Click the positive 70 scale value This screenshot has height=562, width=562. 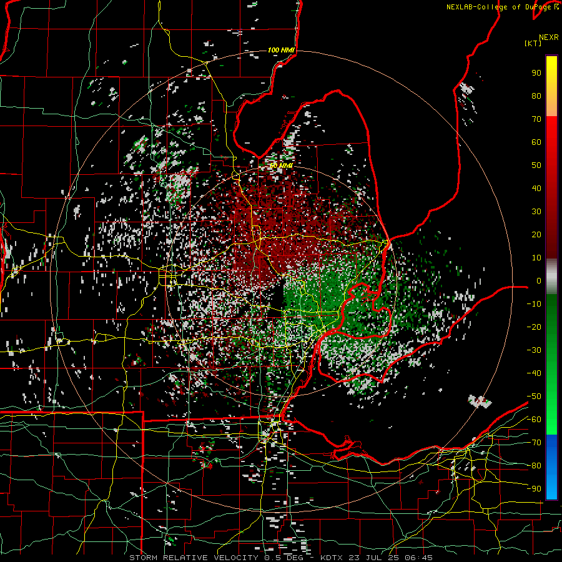click(536, 119)
